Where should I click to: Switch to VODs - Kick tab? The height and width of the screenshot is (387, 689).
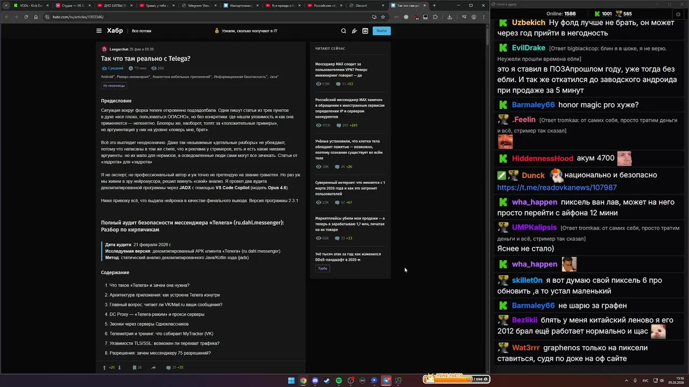[x=31, y=5]
